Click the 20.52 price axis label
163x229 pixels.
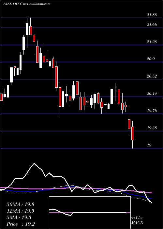pyautogui.click(x=152, y=76)
